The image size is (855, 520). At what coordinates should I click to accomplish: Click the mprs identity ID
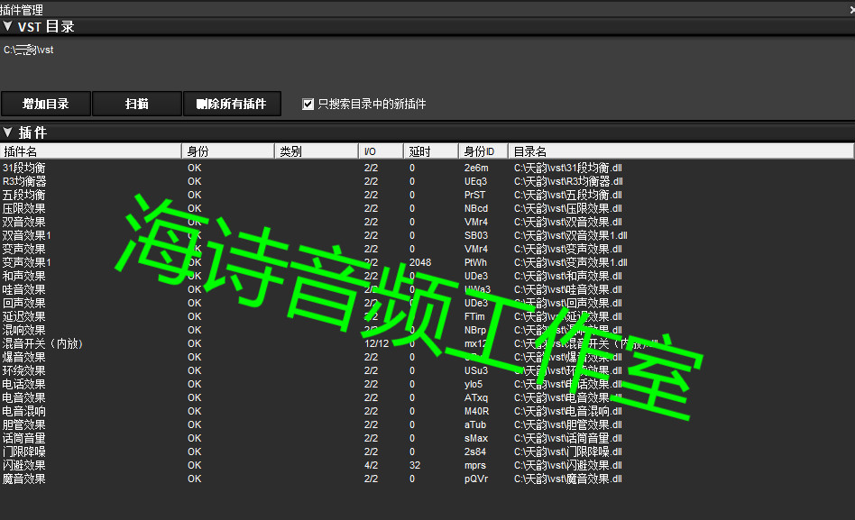pyautogui.click(x=475, y=465)
